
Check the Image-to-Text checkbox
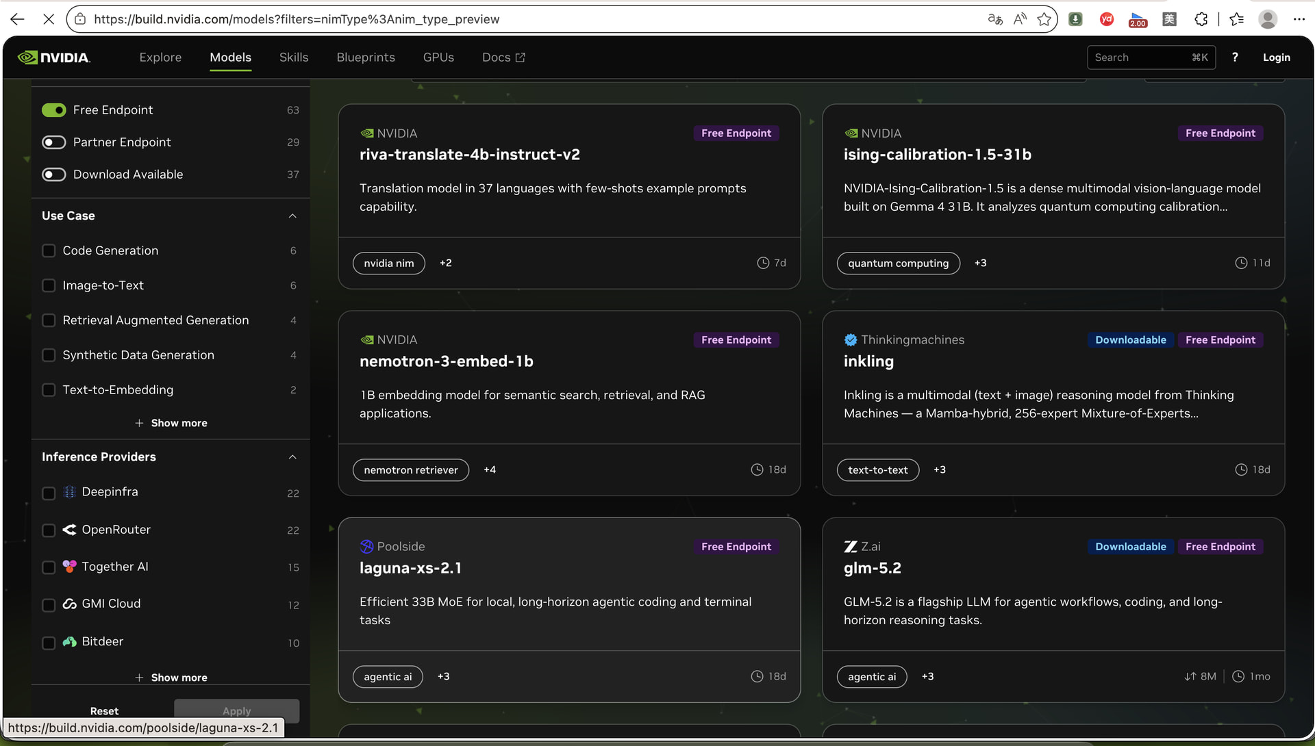(49, 285)
